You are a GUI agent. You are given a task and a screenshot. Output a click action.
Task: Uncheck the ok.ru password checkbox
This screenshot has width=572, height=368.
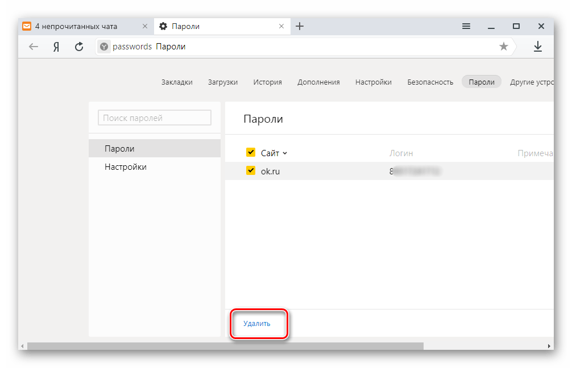[251, 171]
